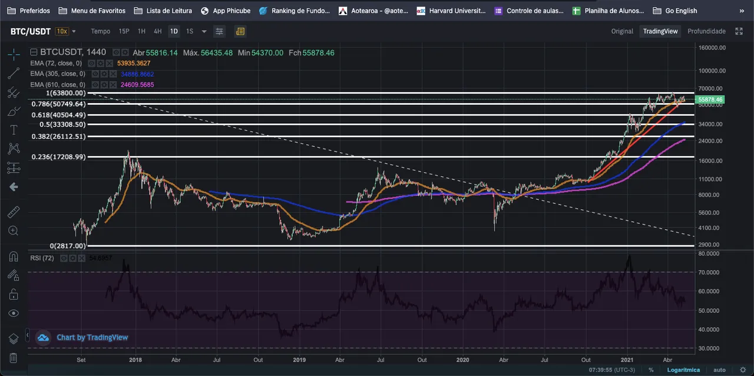This screenshot has height=376, width=754.
Task: Switch to 1S timeframe
Action: point(190,31)
